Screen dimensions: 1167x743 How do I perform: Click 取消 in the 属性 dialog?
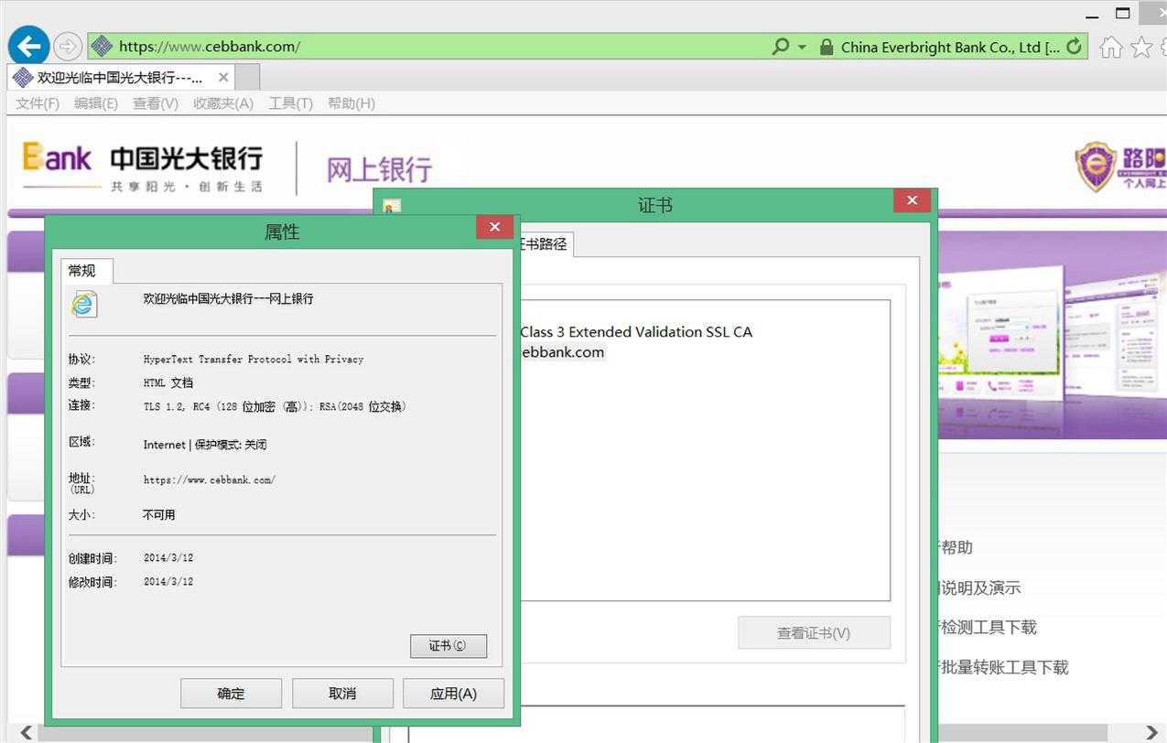(x=342, y=694)
